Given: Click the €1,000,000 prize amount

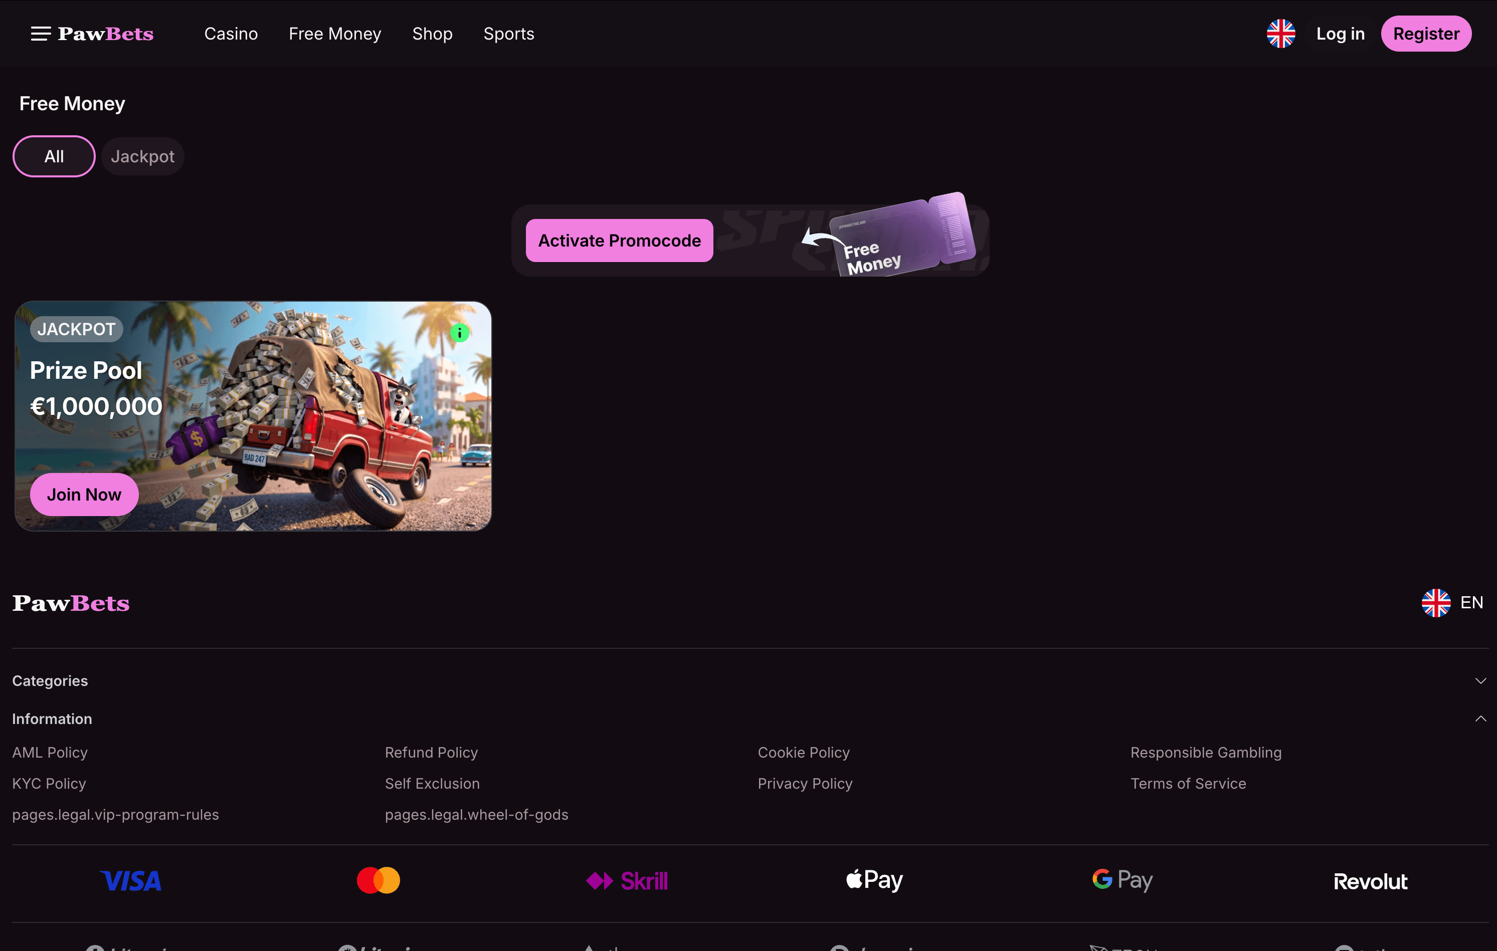Looking at the screenshot, I should (x=96, y=407).
